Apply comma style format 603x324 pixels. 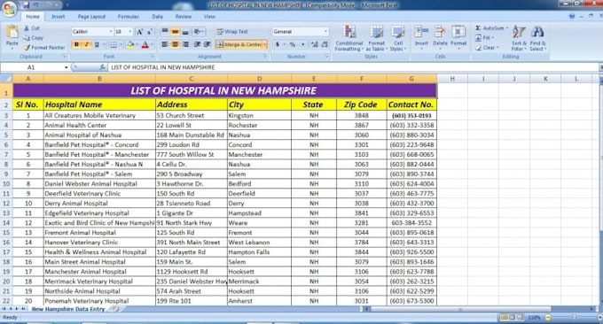pyautogui.click(x=303, y=44)
